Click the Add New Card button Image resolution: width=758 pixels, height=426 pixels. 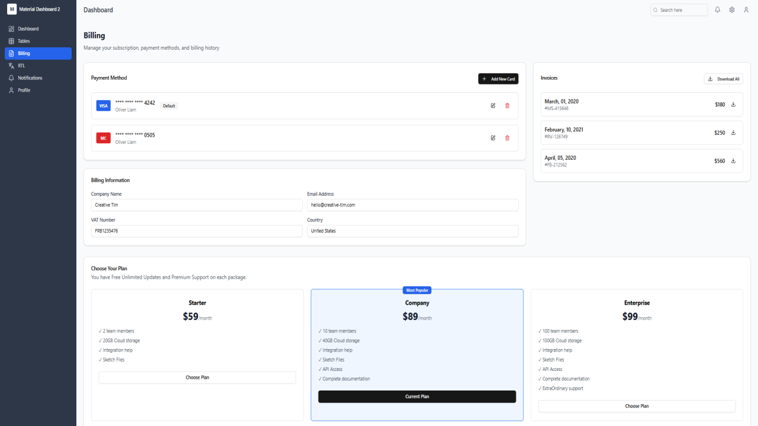pyautogui.click(x=498, y=79)
